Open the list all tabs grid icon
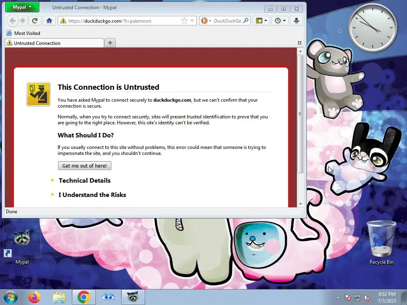Image resolution: width=407 pixels, height=305 pixels. (x=300, y=43)
